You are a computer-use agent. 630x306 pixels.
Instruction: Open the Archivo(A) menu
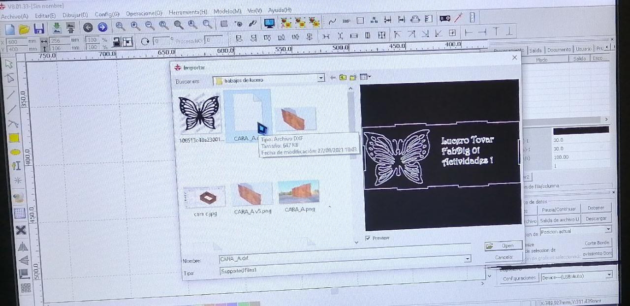(x=14, y=16)
